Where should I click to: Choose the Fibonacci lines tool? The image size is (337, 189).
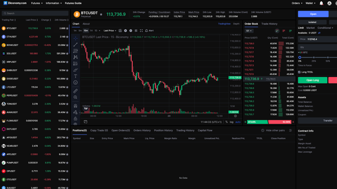pyautogui.click(x=76, y=51)
